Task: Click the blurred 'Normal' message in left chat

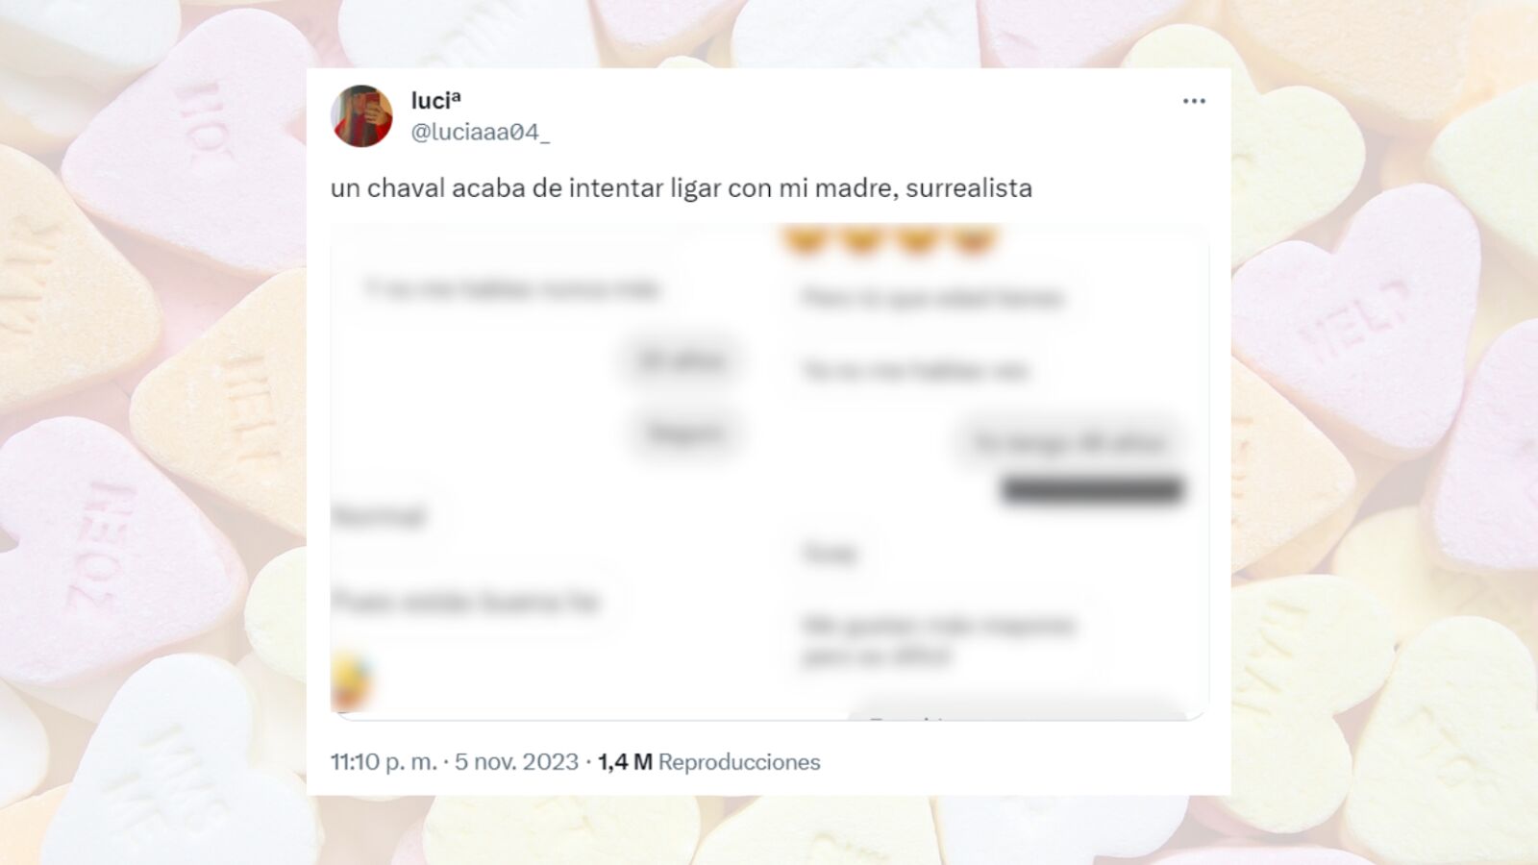Action: pyautogui.click(x=379, y=516)
